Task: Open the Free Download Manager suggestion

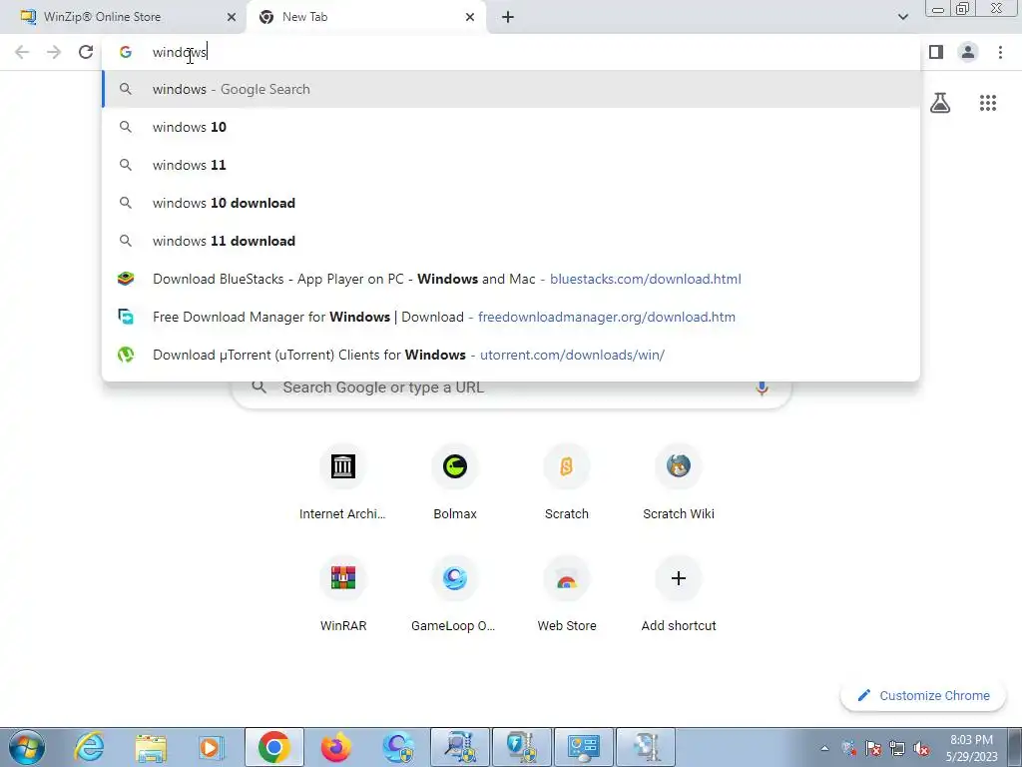Action: 511,317
